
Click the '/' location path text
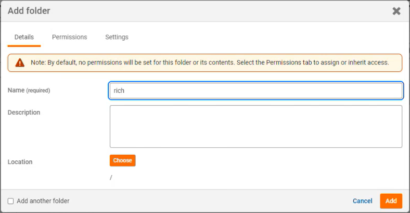tap(111, 178)
